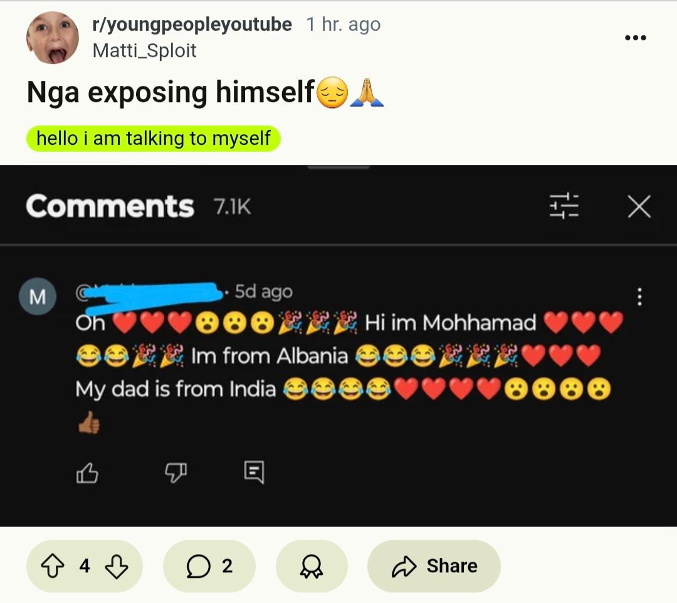Reply to Mohhamad's comment

[254, 472]
